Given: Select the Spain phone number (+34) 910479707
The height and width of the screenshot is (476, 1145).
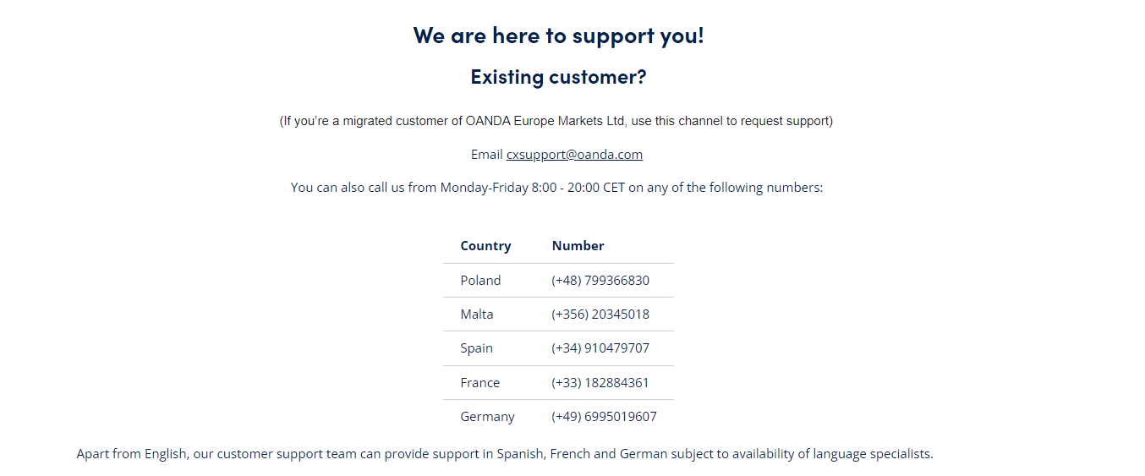Looking at the screenshot, I should click(x=600, y=348).
